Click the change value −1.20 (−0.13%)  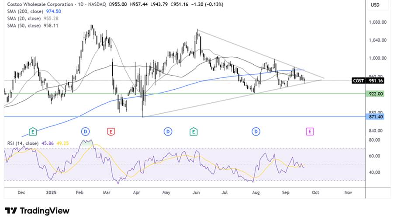[x=207, y=4]
